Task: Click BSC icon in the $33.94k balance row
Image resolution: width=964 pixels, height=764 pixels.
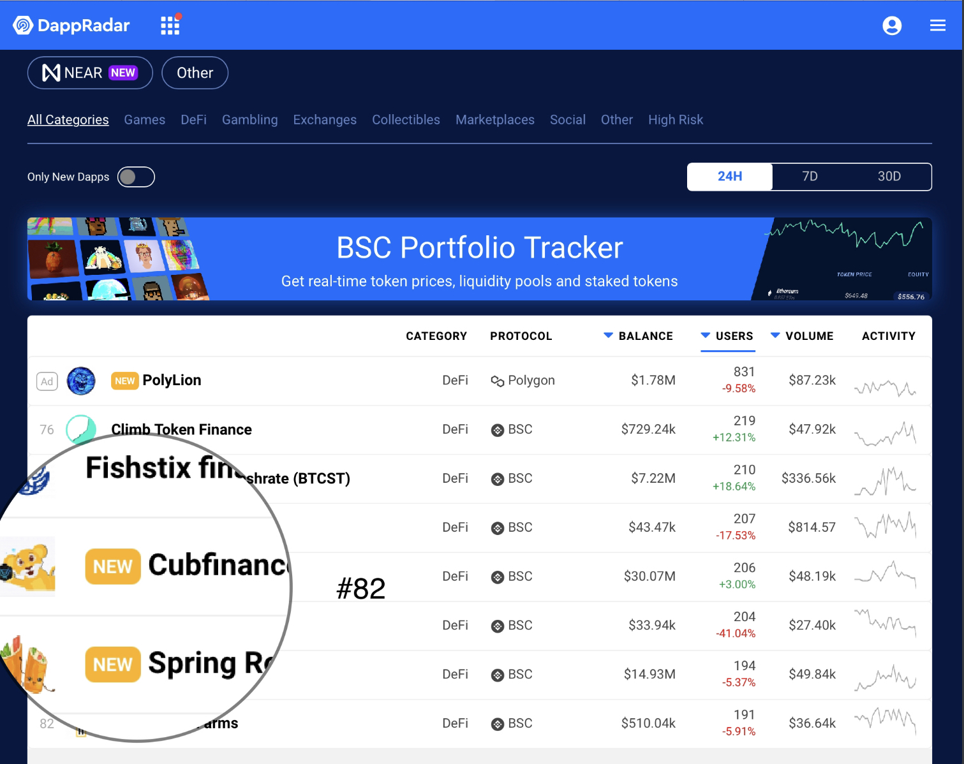Action: tap(498, 626)
